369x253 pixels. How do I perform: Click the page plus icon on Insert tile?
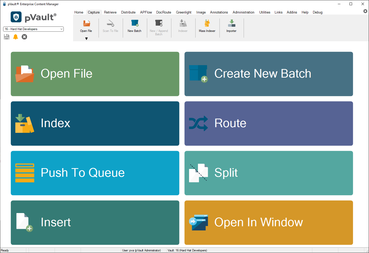25,222
